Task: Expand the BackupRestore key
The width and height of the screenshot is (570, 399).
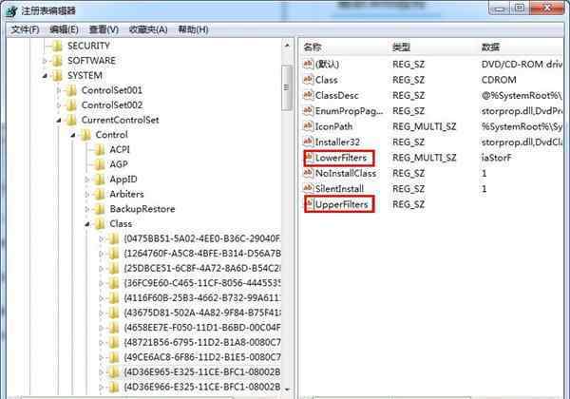Action: [x=86, y=209]
